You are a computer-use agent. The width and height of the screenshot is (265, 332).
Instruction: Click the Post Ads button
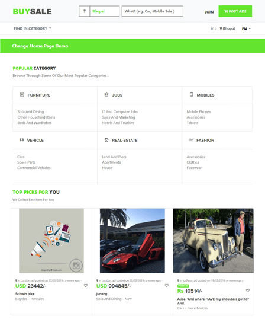pyautogui.click(x=235, y=11)
